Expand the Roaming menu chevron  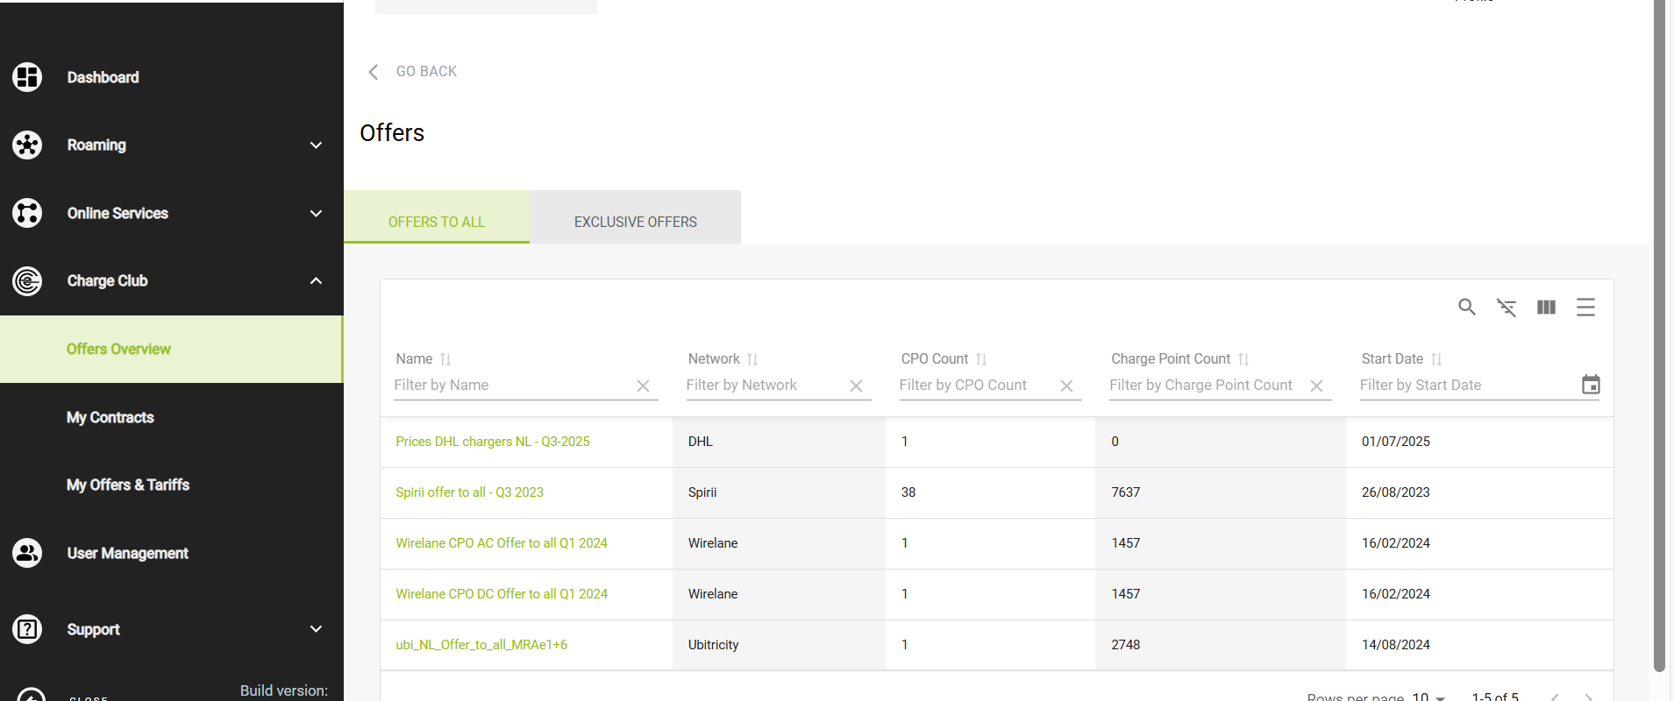[x=316, y=145]
